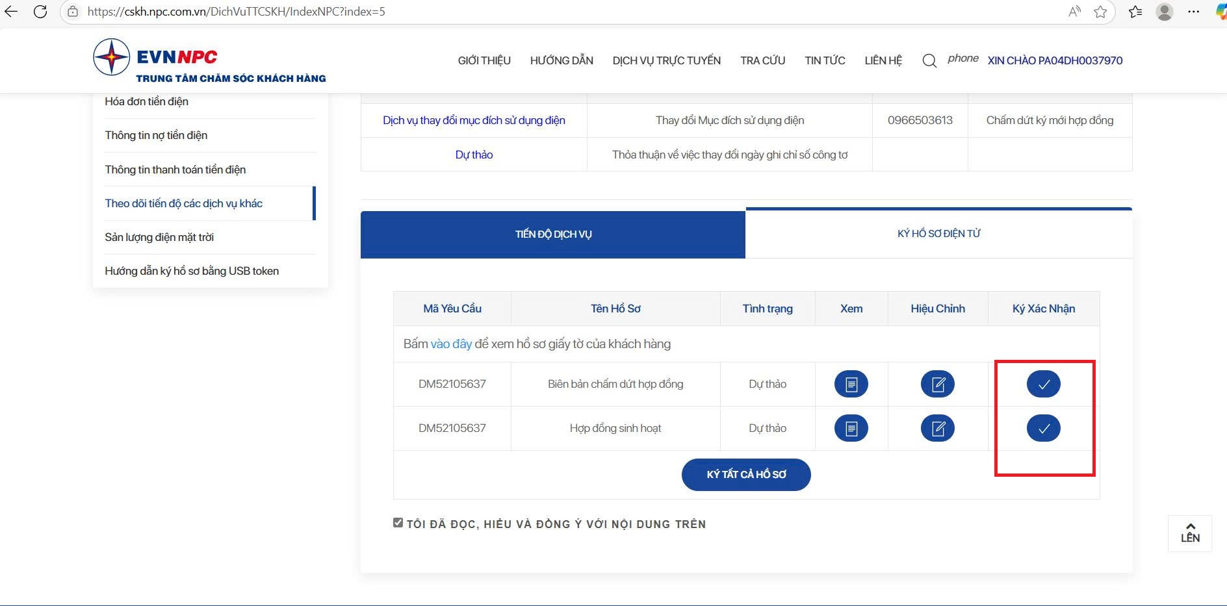Click the search magnifier icon in header
Screen dimensions: 1227x606
(929, 61)
